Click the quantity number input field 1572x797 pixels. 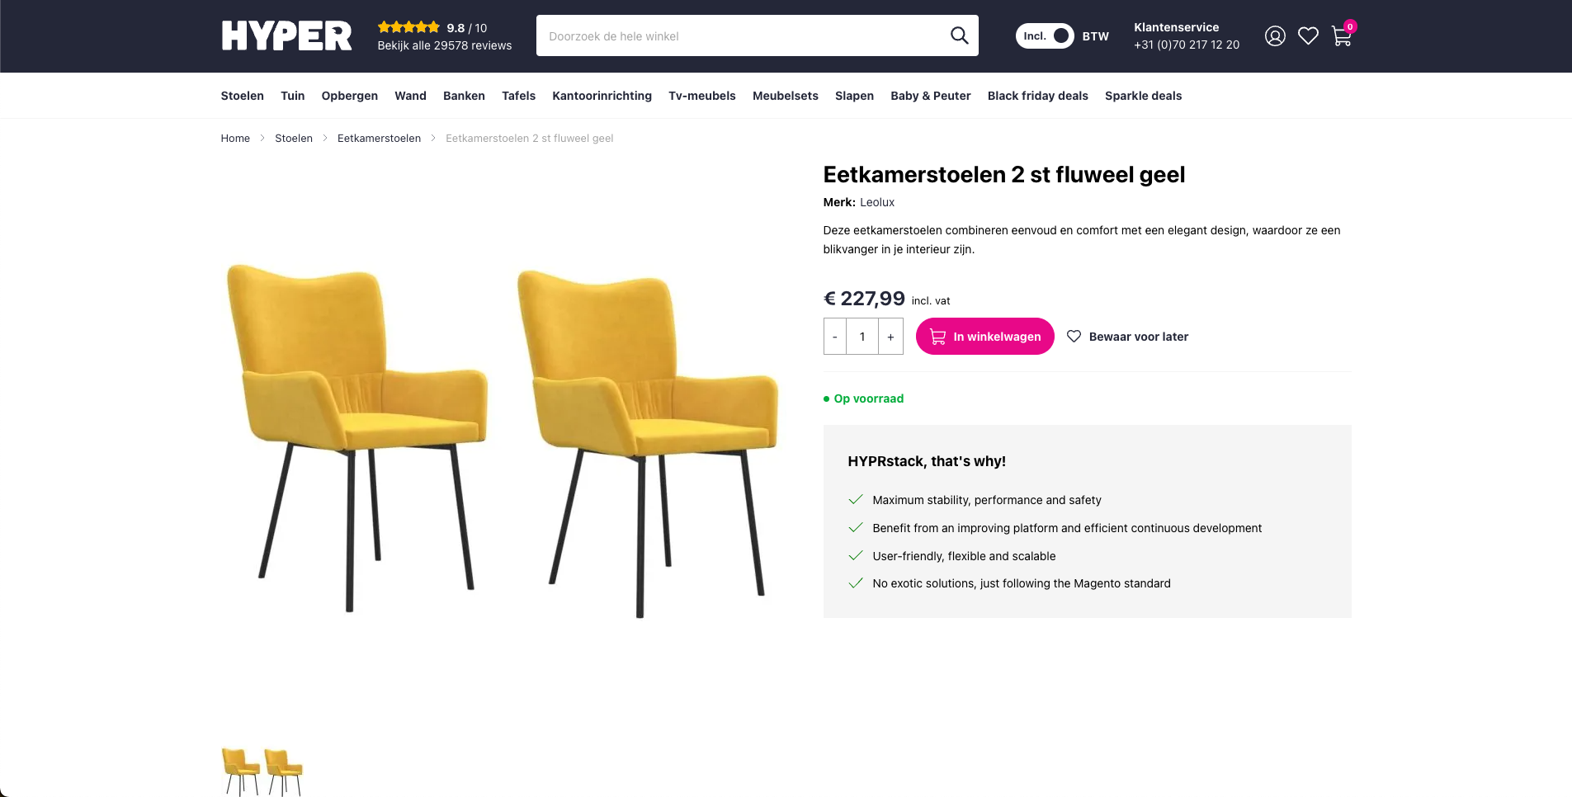862,337
